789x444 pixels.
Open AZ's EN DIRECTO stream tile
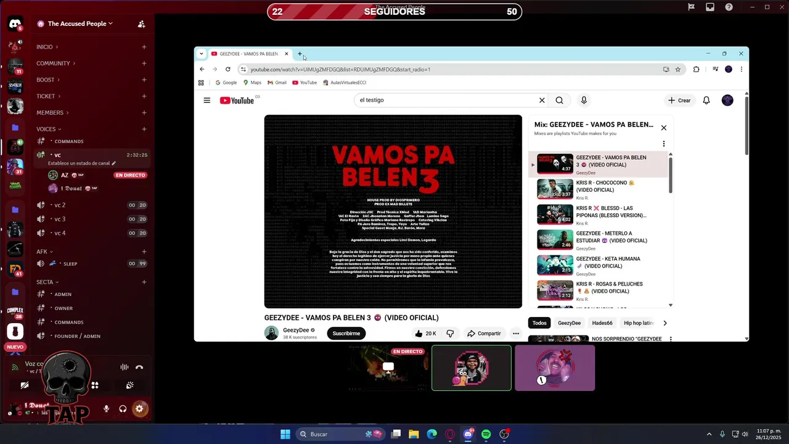[388, 368]
